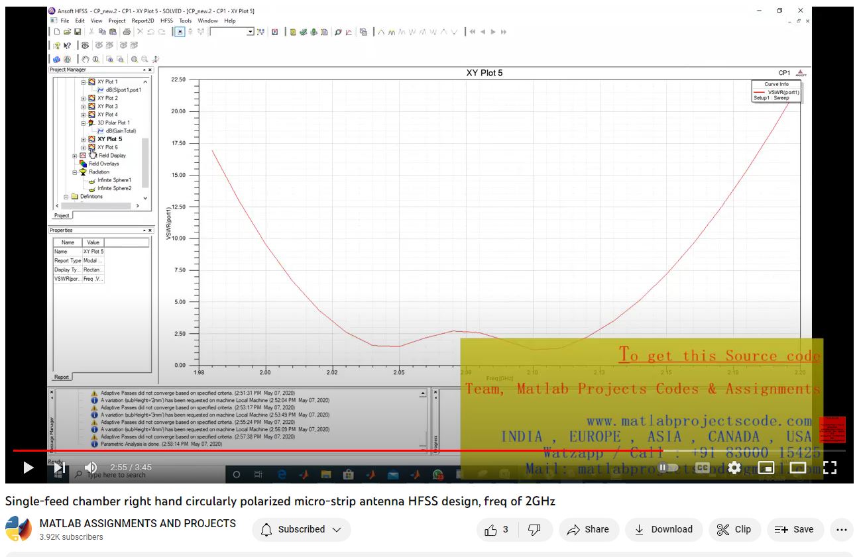Enable theater mode view
Screen dimensions: 859x557
pyautogui.click(x=797, y=468)
